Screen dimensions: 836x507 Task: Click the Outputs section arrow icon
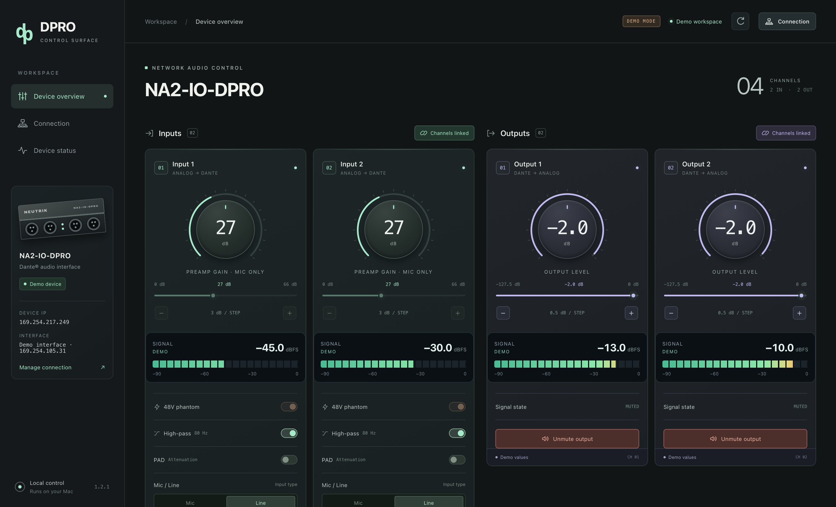pyautogui.click(x=491, y=133)
